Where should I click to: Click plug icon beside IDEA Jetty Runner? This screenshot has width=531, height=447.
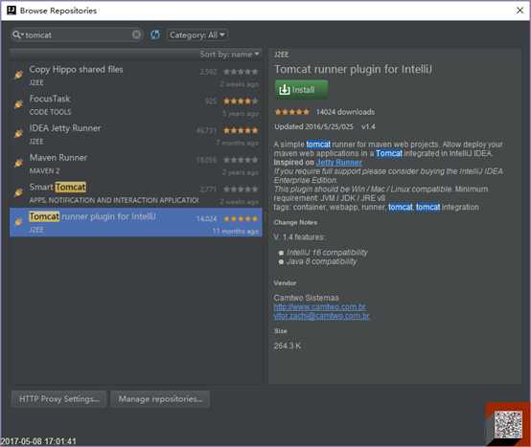click(x=18, y=133)
